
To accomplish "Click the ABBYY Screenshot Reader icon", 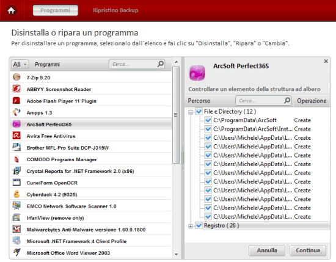I will click(x=16, y=89).
